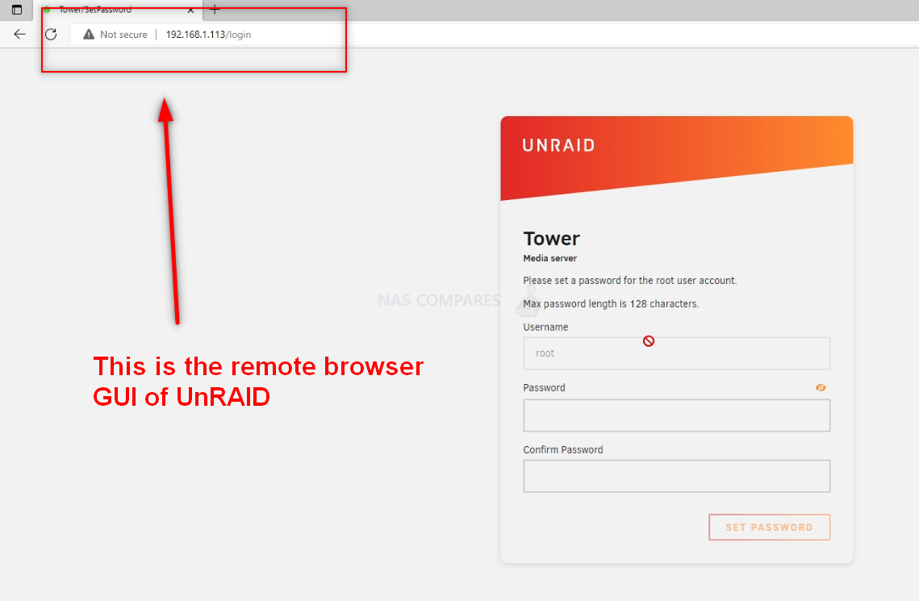
Task: Click the Username label
Action: [x=545, y=327]
